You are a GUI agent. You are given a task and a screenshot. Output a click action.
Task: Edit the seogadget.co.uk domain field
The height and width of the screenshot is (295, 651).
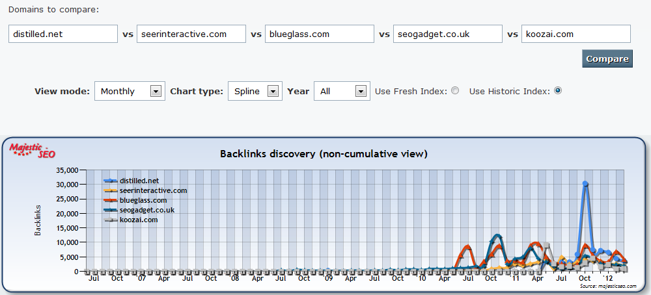(448, 34)
